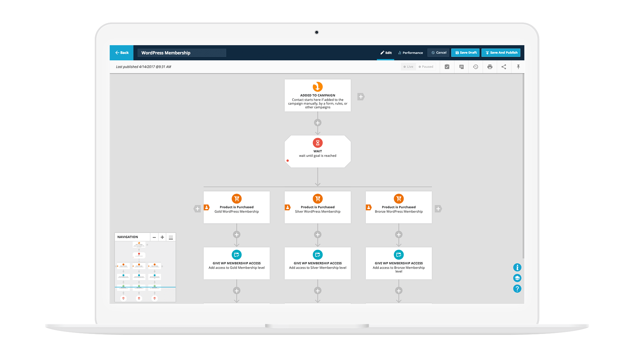
Task: Open the notes/comments icon
Action: point(461,67)
